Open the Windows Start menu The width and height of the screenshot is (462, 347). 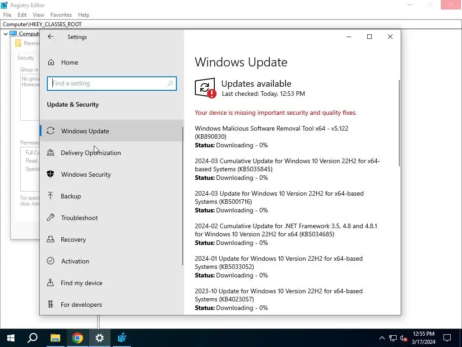11,338
